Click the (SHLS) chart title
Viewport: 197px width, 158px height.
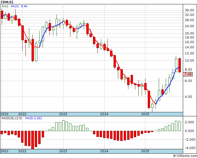[7, 2]
